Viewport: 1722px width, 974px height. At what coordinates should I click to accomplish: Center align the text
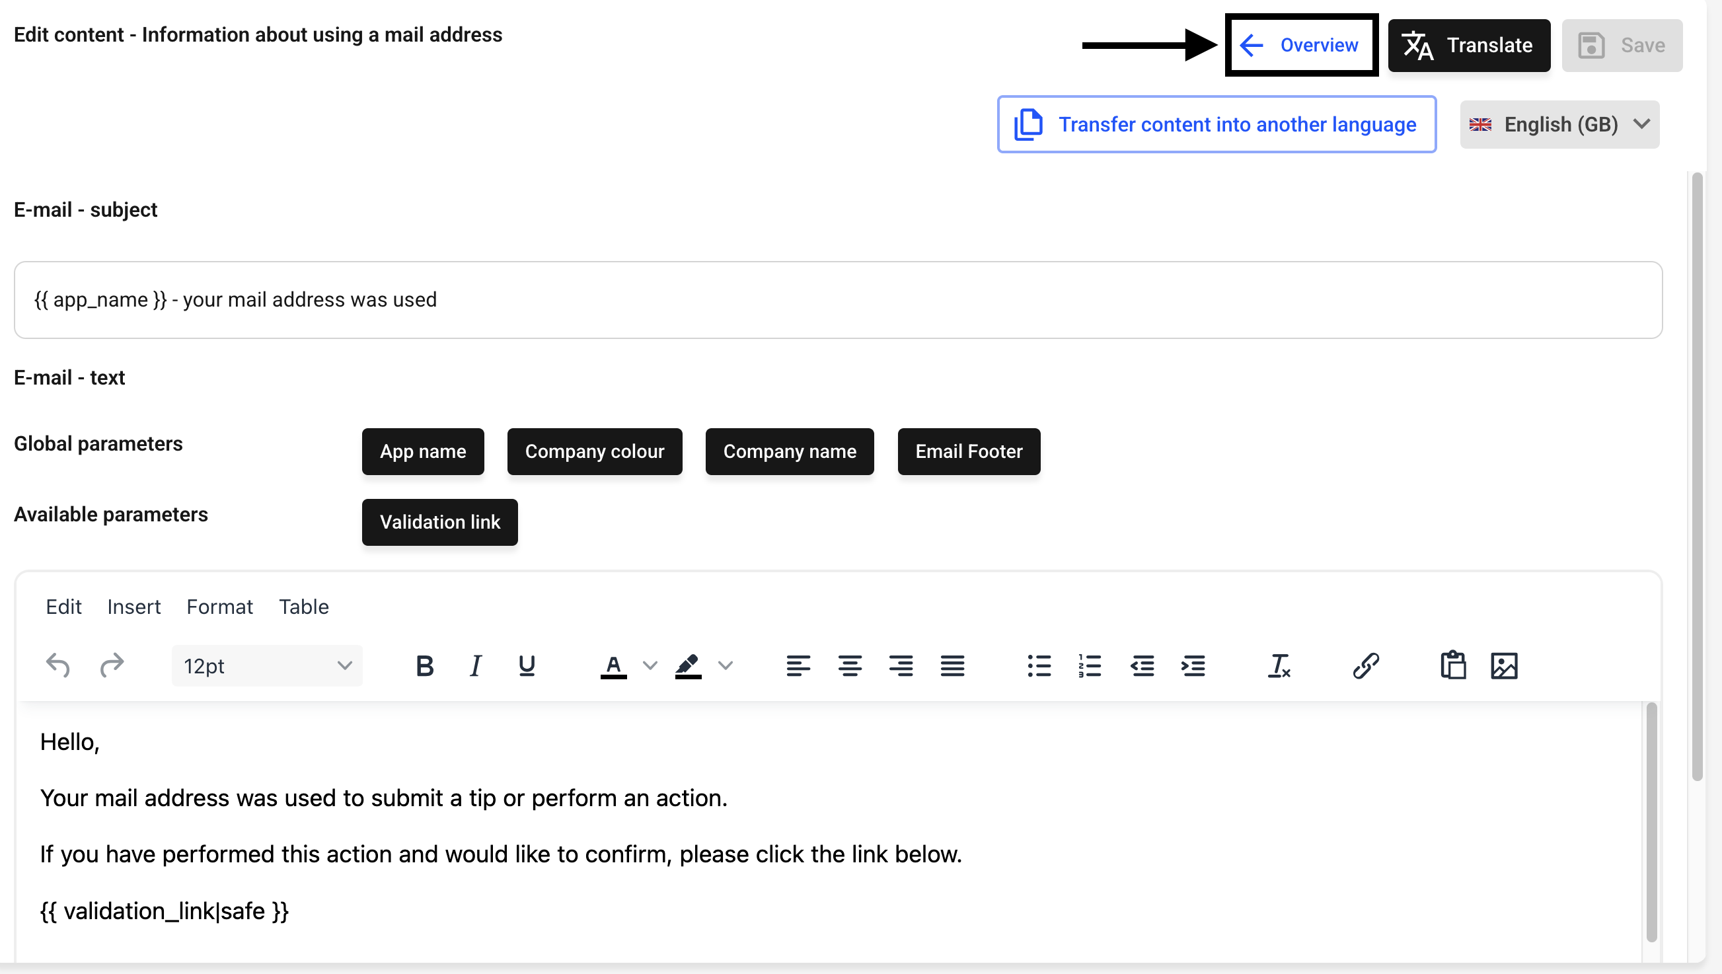tap(849, 665)
